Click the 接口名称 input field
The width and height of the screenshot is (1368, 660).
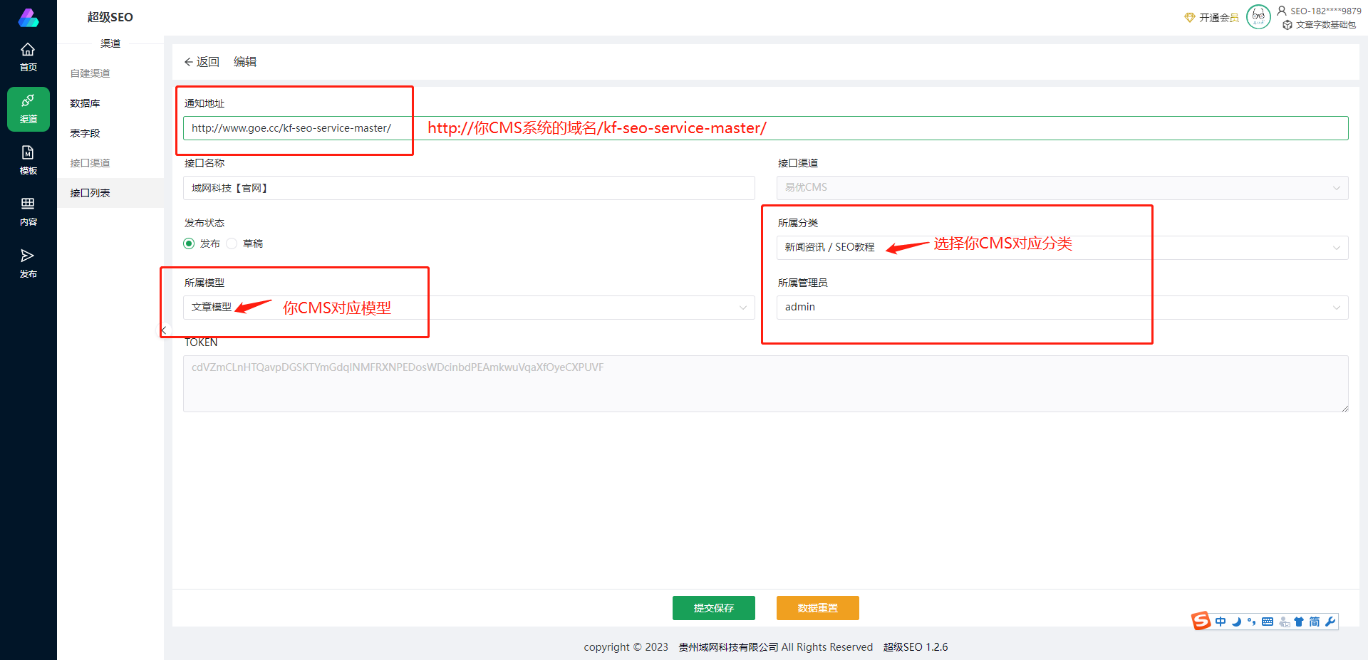(x=468, y=188)
